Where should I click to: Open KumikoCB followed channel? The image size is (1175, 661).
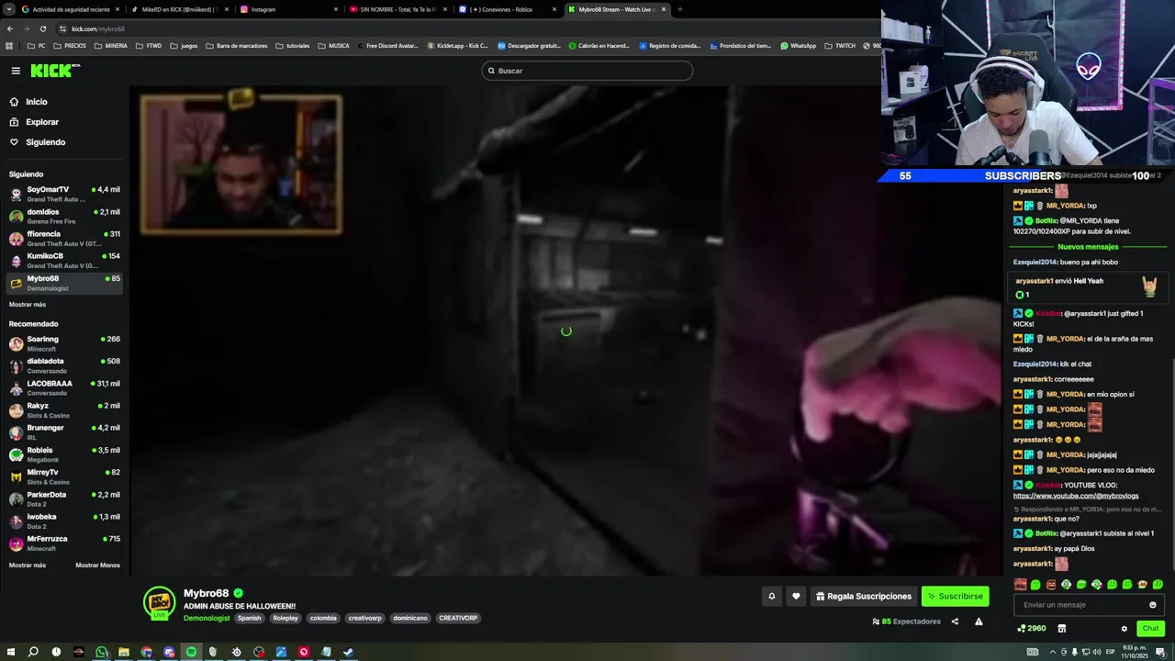(64, 260)
